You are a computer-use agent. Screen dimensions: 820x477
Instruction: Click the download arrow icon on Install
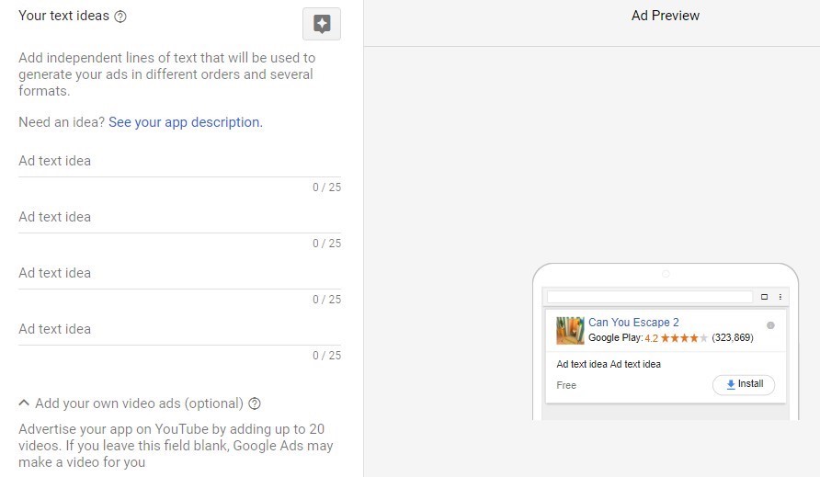731,384
